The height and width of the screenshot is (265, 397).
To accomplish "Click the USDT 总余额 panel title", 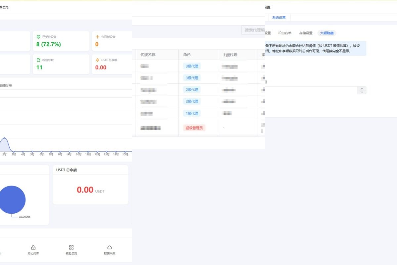I will tap(66, 170).
